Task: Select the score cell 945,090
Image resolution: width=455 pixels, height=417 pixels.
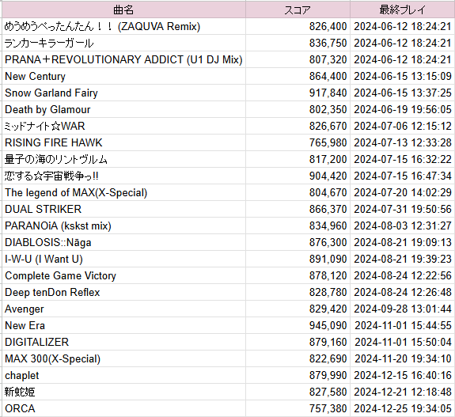Action: (x=298, y=325)
